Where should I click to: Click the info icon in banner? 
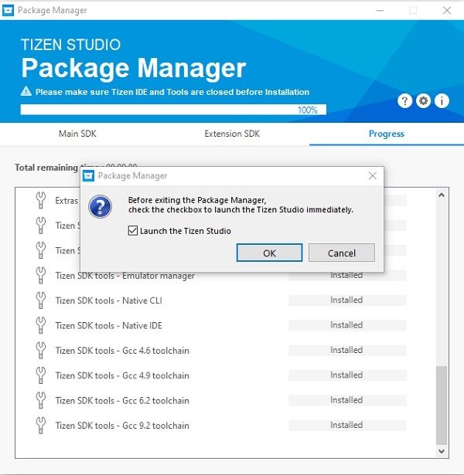(442, 101)
